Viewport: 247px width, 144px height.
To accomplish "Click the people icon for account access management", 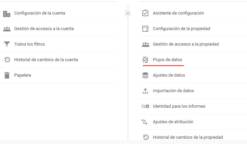I will pyautogui.click(x=7, y=29).
